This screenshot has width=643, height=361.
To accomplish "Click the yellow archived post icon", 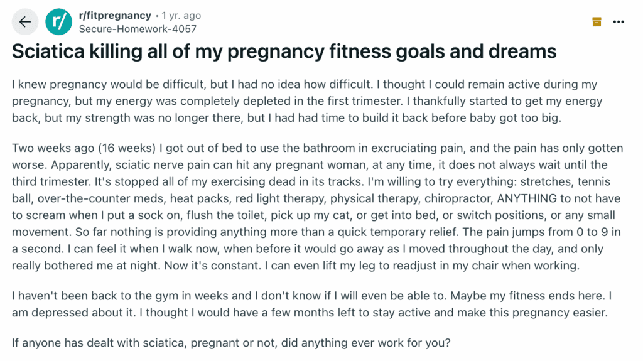I will (597, 22).
